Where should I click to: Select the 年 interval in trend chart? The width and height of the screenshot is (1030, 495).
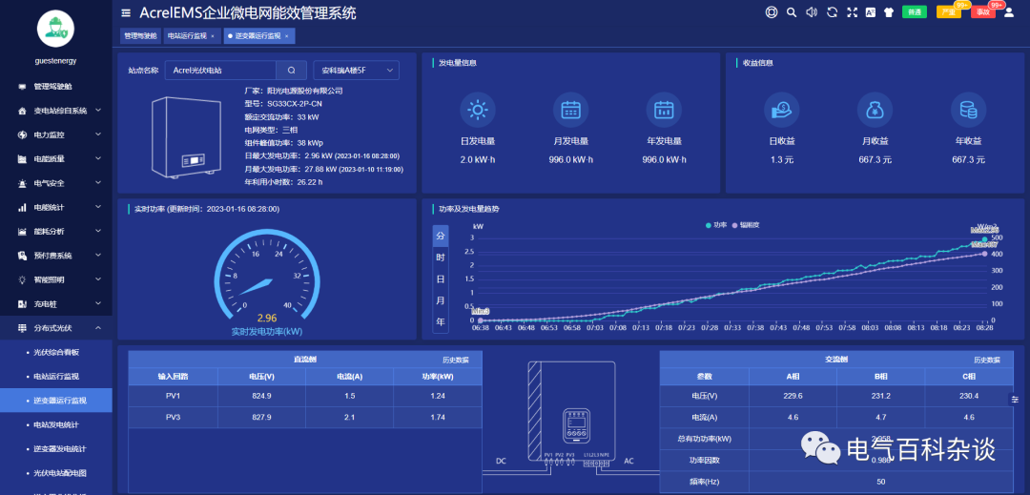click(441, 322)
